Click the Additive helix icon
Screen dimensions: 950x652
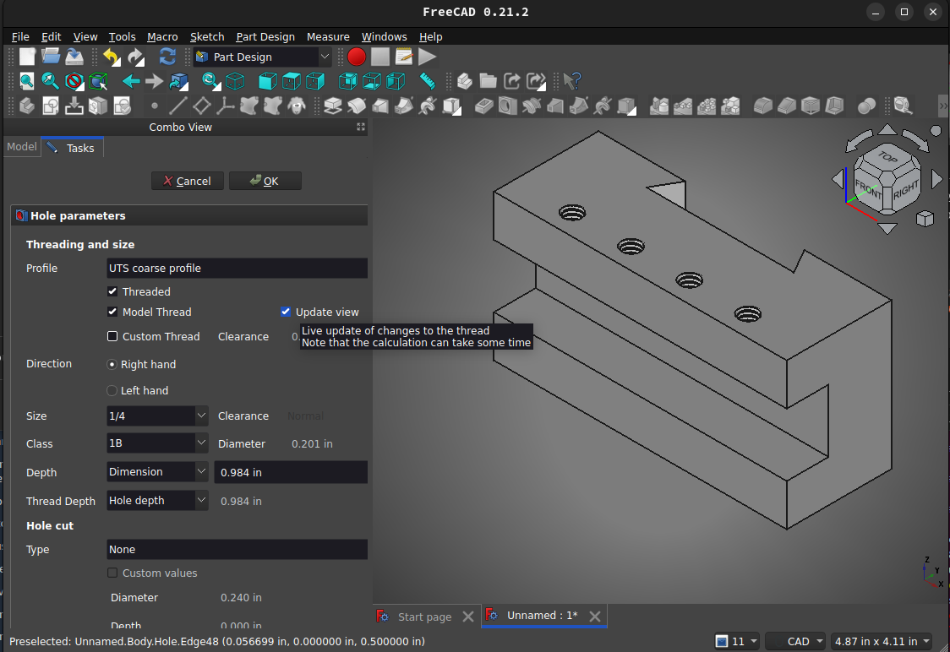(428, 106)
